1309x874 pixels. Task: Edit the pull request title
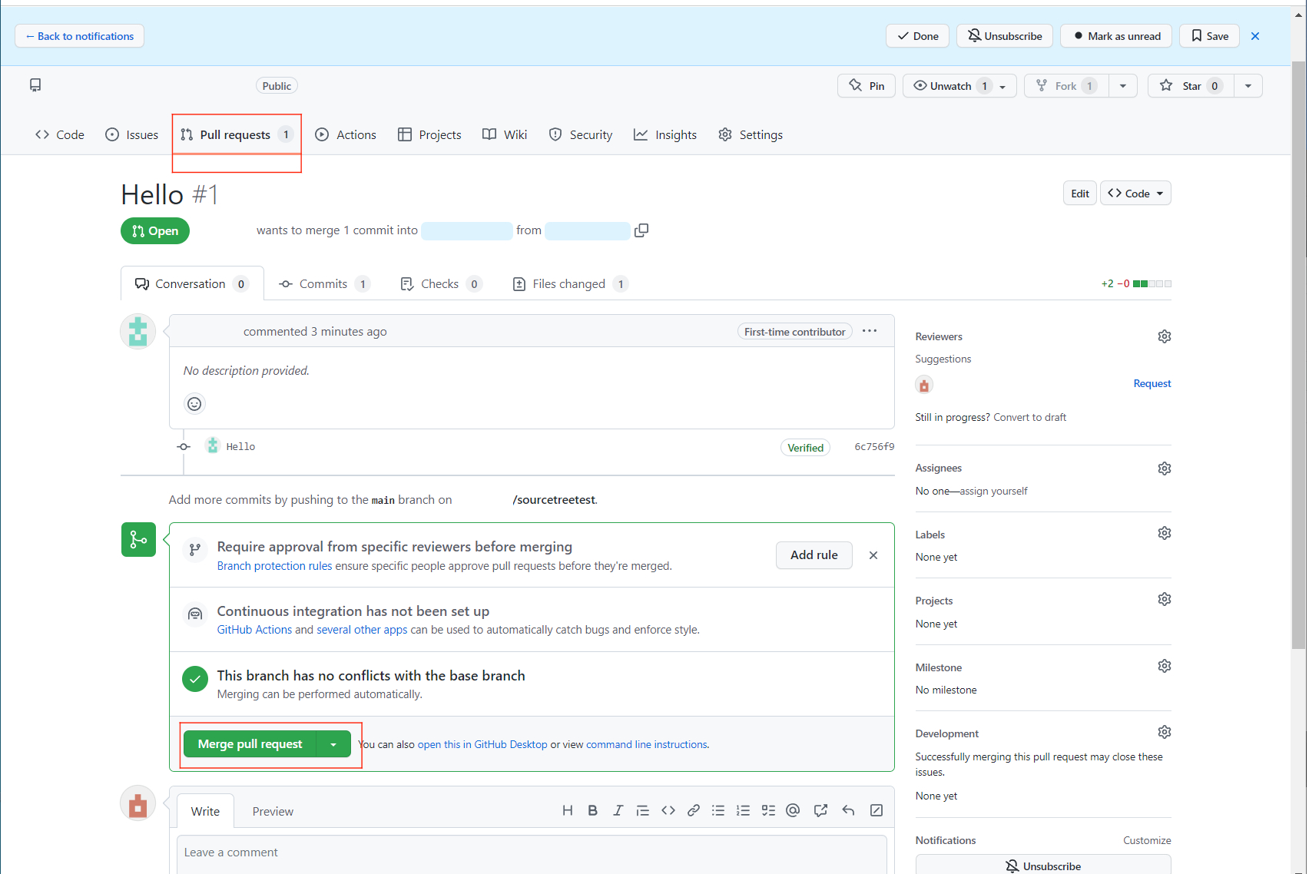[1080, 194]
